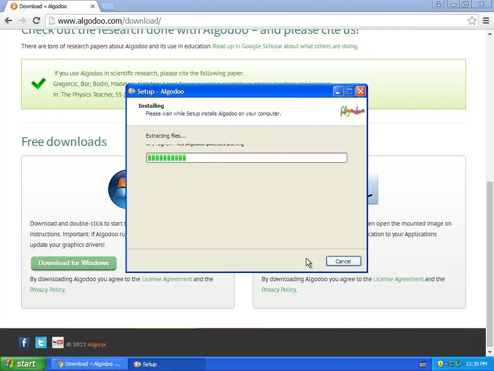Open the Windows Privacy Policy link

[x=47, y=290]
